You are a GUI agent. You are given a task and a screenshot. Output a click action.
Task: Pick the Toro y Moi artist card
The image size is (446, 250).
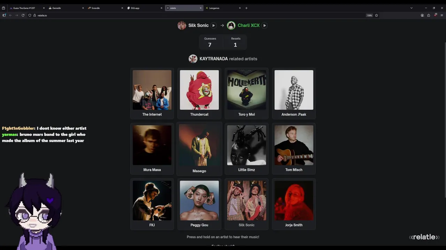click(246, 93)
